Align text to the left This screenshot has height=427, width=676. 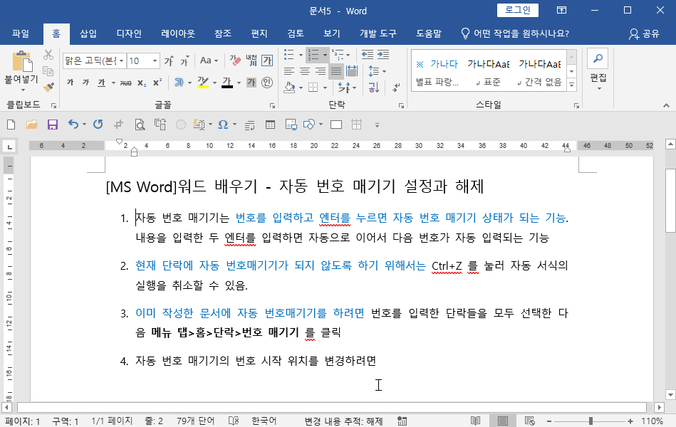pyautogui.click(x=289, y=71)
